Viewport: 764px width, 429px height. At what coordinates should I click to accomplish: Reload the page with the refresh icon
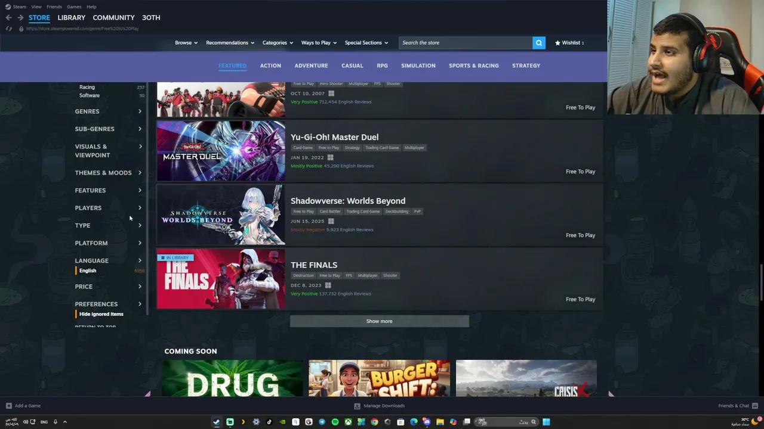(8, 29)
